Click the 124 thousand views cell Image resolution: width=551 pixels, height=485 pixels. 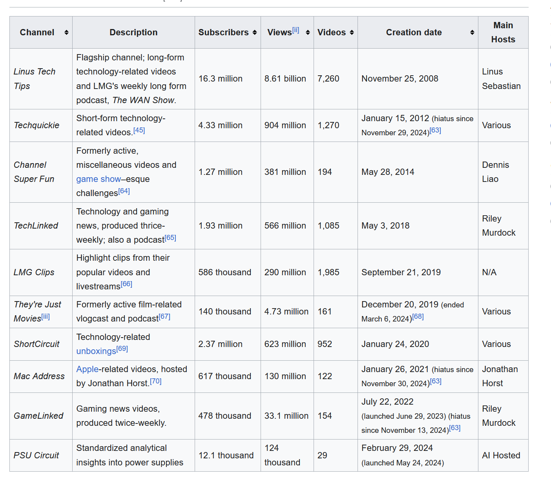pyautogui.click(x=287, y=456)
